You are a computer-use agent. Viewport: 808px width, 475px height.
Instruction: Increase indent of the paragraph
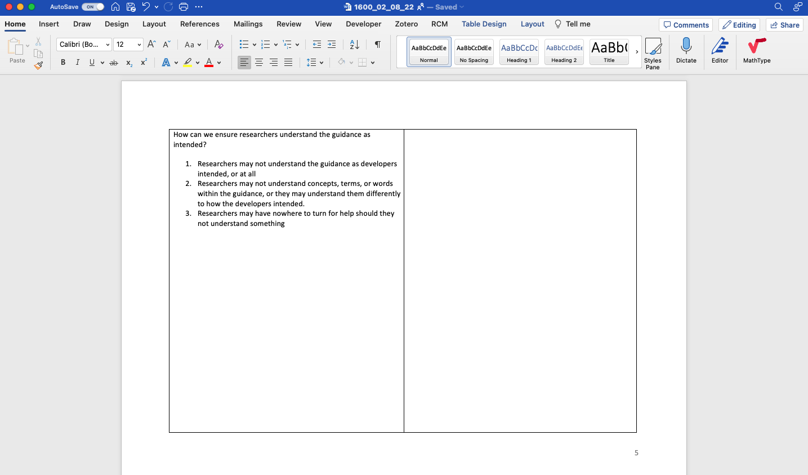[332, 45]
